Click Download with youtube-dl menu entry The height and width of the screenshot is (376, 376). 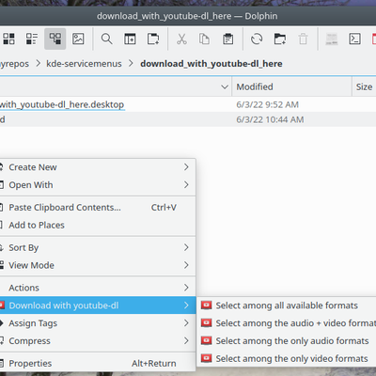pos(98,305)
